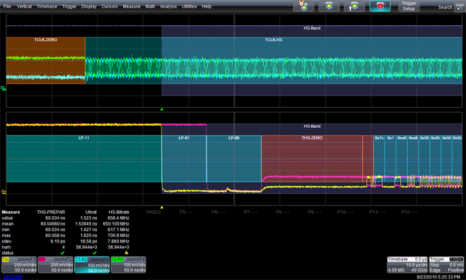Open the Timebase descriptor box
This screenshot has height=280, width=466.
(x=407, y=264)
